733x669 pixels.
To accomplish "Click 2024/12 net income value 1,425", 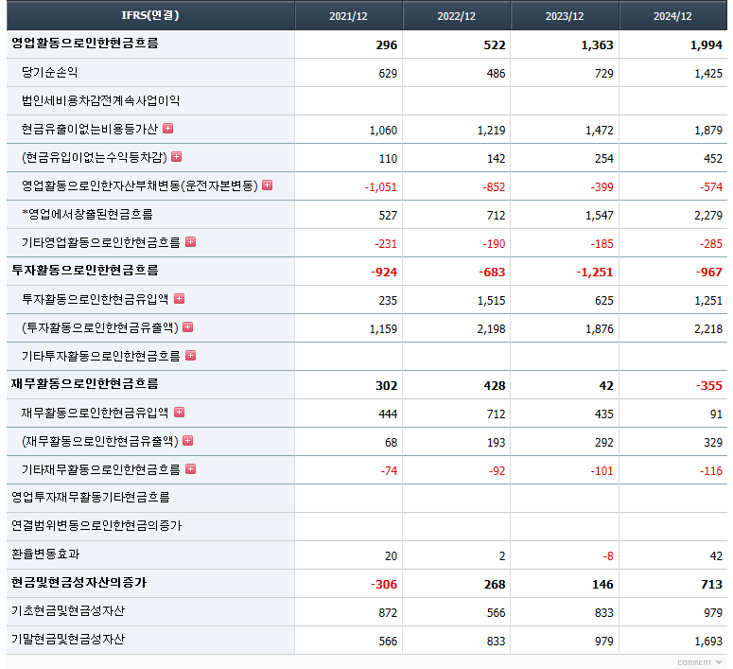I will pos(708,74).
